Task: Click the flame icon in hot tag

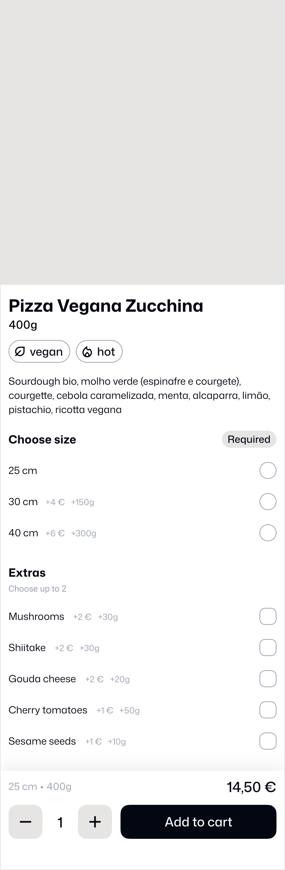Action: coord(87,351)
